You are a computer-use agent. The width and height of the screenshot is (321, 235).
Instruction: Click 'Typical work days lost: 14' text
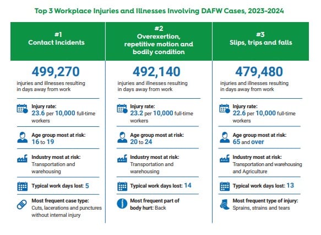161,185
